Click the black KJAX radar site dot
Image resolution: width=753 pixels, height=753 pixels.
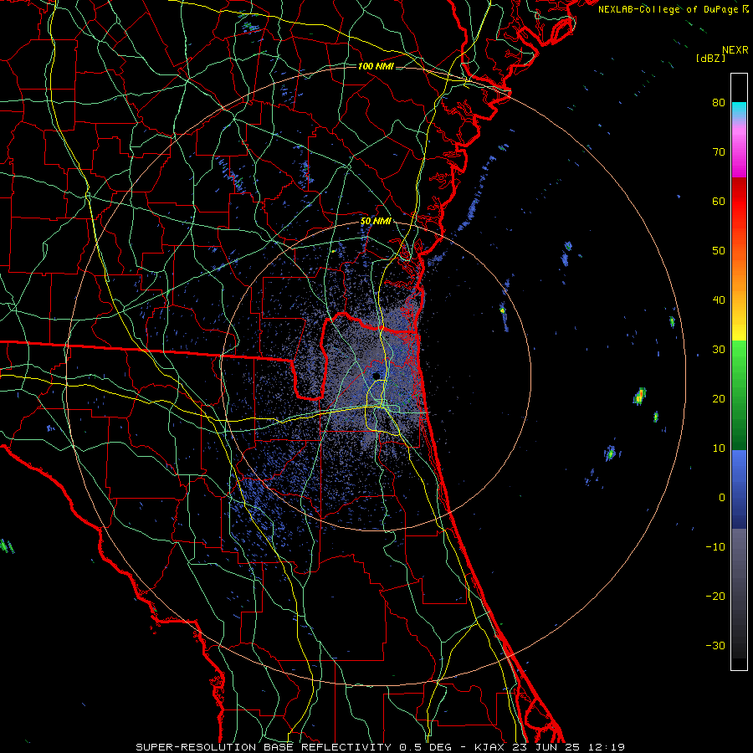pos(376,376)
